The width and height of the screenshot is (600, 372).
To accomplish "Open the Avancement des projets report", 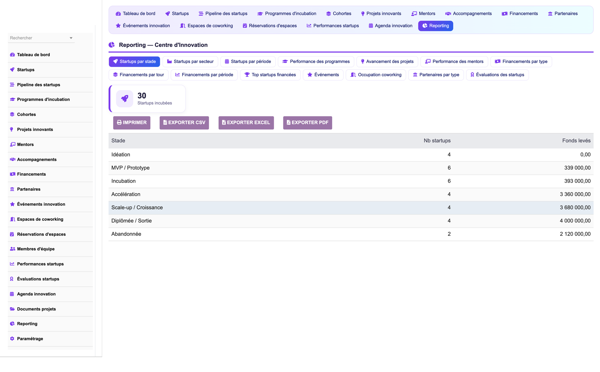I will (x=387, y=61).
